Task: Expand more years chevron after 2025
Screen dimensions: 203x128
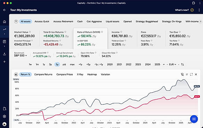Action: [164, 64]
